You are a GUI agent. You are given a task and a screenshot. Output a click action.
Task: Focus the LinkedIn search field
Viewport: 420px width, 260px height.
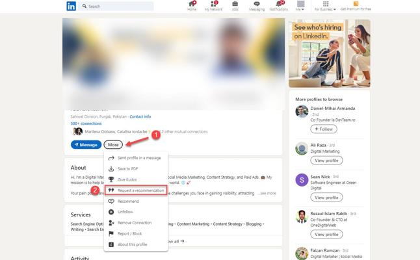point(116,6)
